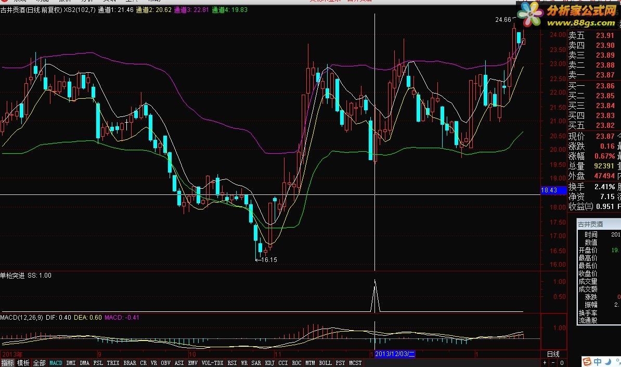Click the 16.15 low price annotation

(269, 260)
